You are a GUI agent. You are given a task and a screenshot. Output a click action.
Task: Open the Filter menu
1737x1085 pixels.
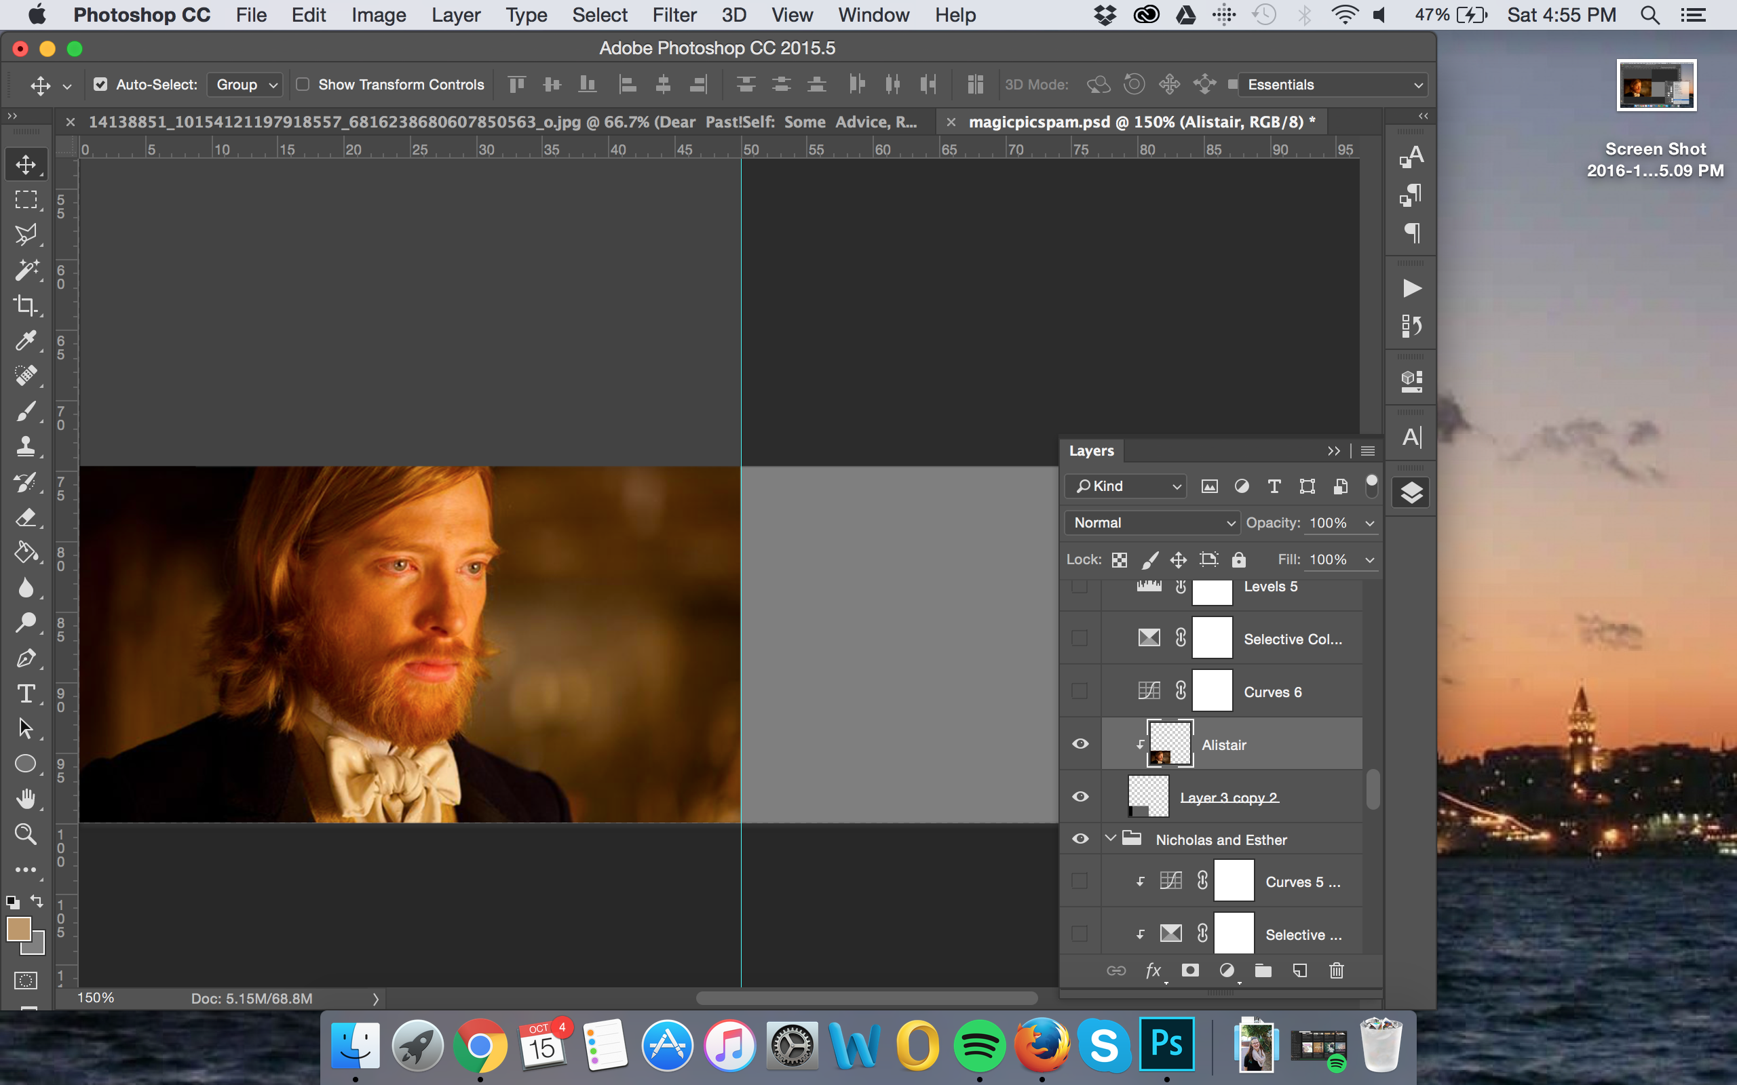[x=674, y=15]
